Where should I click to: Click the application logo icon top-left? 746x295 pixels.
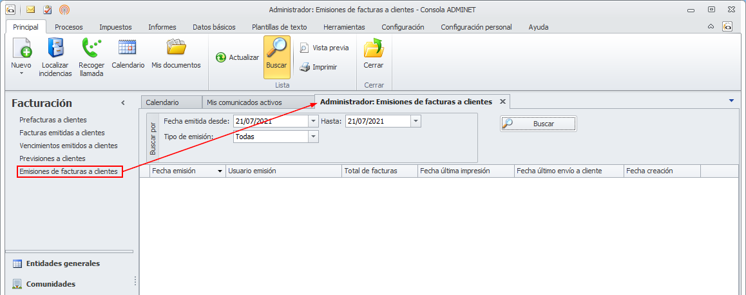(x=10, y=10)
